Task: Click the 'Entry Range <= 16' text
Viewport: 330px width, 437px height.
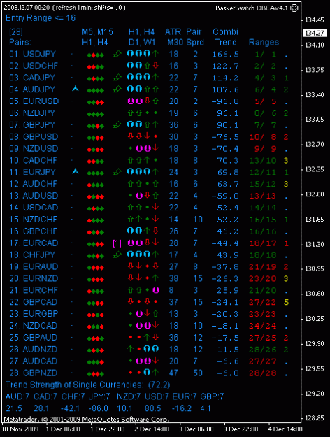Action: tap(41, 18)
